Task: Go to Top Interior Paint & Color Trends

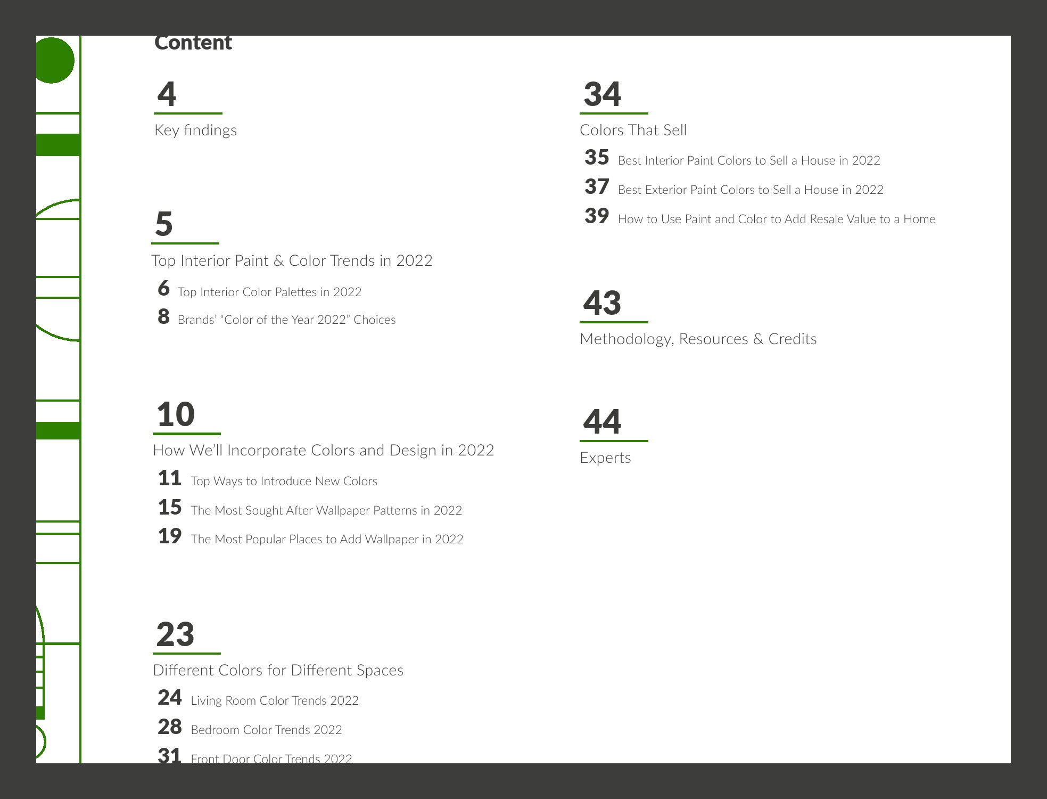Action: coord(292,260)
